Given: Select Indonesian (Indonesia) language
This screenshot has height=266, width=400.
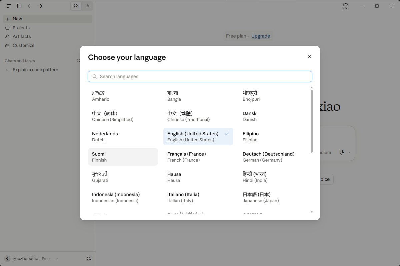Looking at the screenshot, I should click(123, 197).
